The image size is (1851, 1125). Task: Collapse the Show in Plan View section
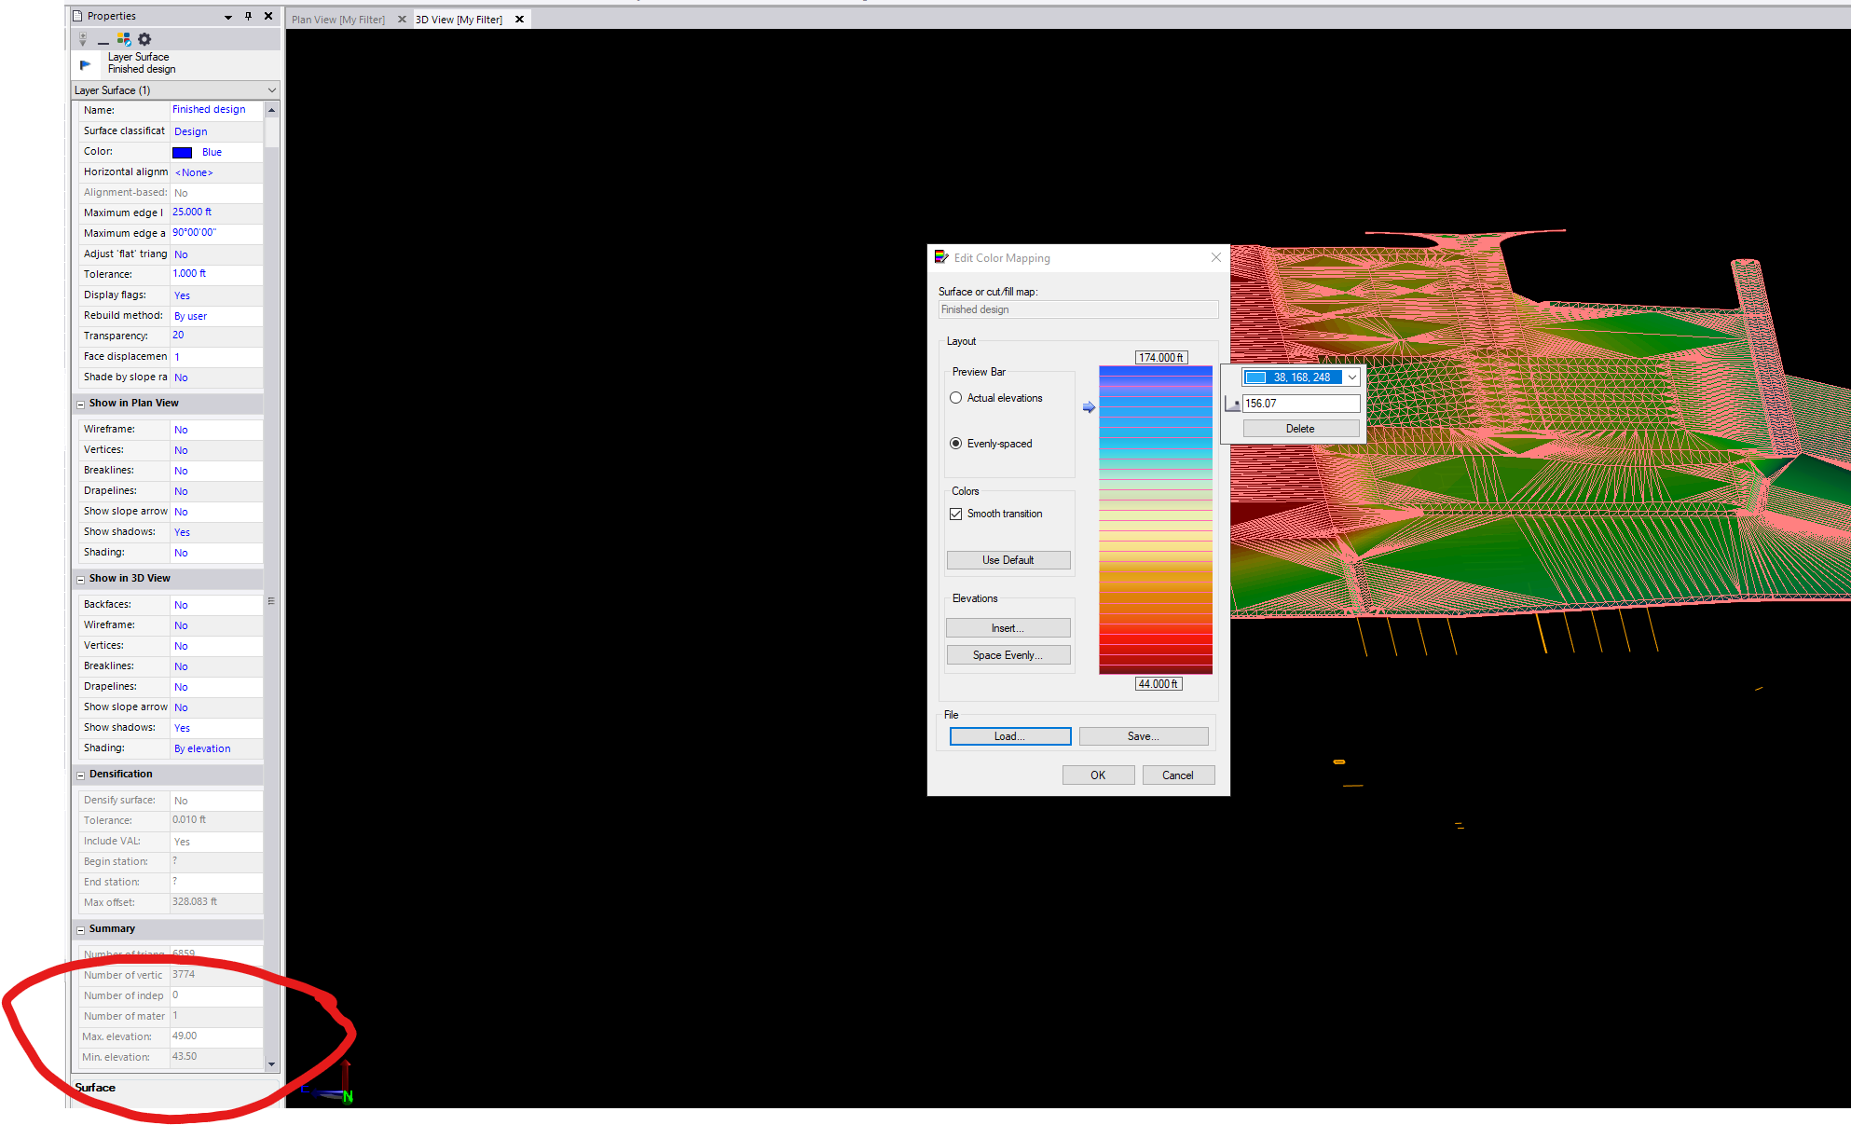tap(80, 405)
